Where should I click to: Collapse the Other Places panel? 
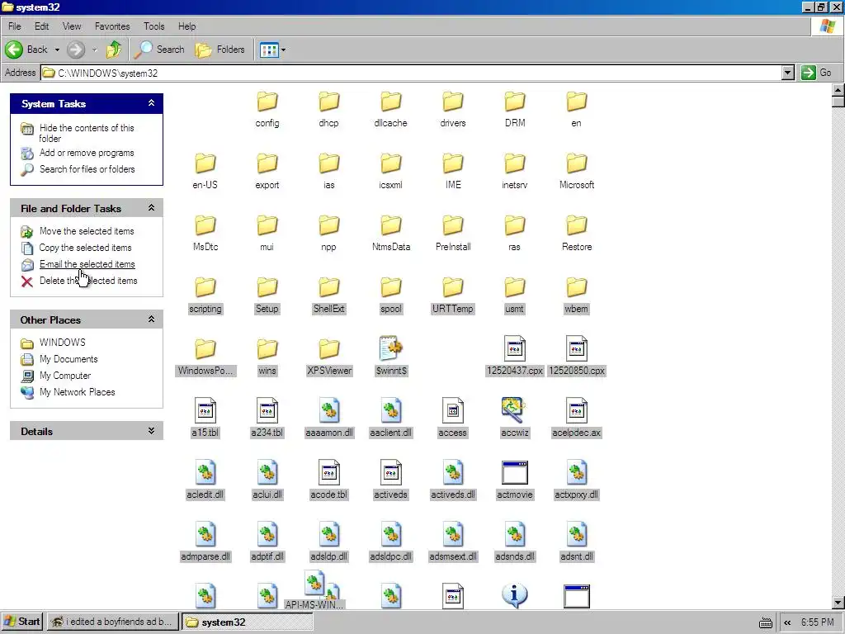click(152, 319)
